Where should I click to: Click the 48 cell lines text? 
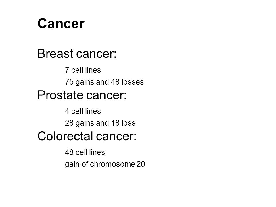85,152
